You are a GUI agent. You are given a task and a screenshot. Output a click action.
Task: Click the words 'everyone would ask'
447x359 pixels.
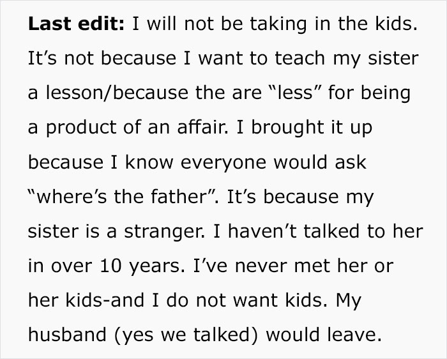click(x=273, y=163)
